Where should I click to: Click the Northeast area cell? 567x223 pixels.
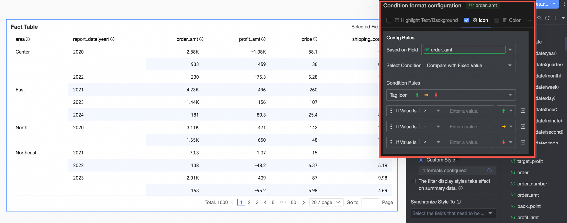point(26,153)
